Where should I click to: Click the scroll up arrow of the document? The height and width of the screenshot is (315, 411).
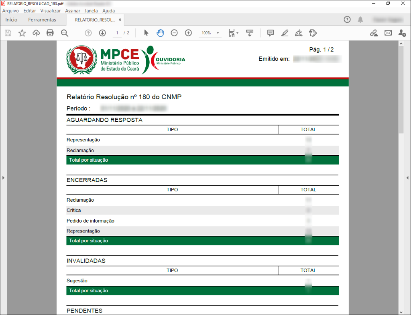401,44
